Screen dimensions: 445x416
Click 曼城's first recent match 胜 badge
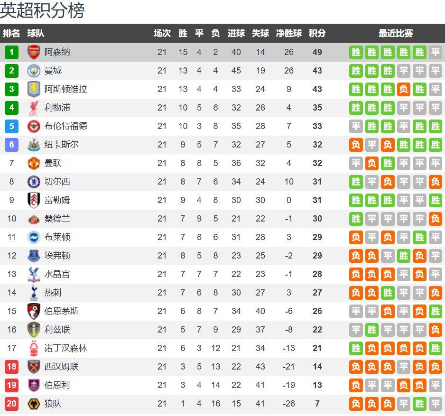[x=356, y=71]
